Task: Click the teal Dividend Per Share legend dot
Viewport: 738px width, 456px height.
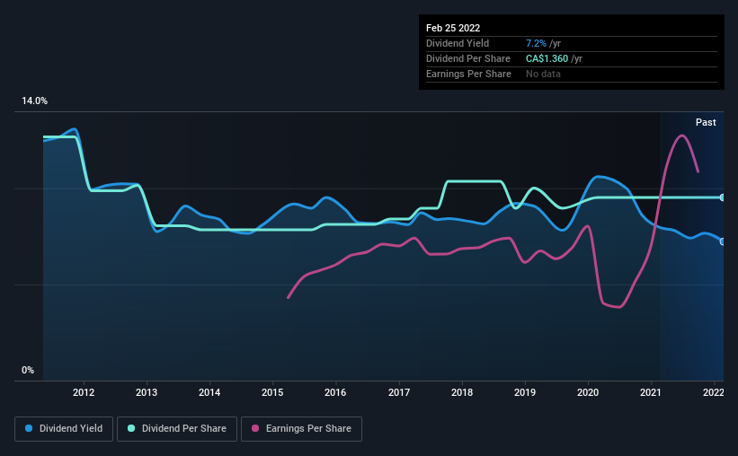Action: [131, 428]
